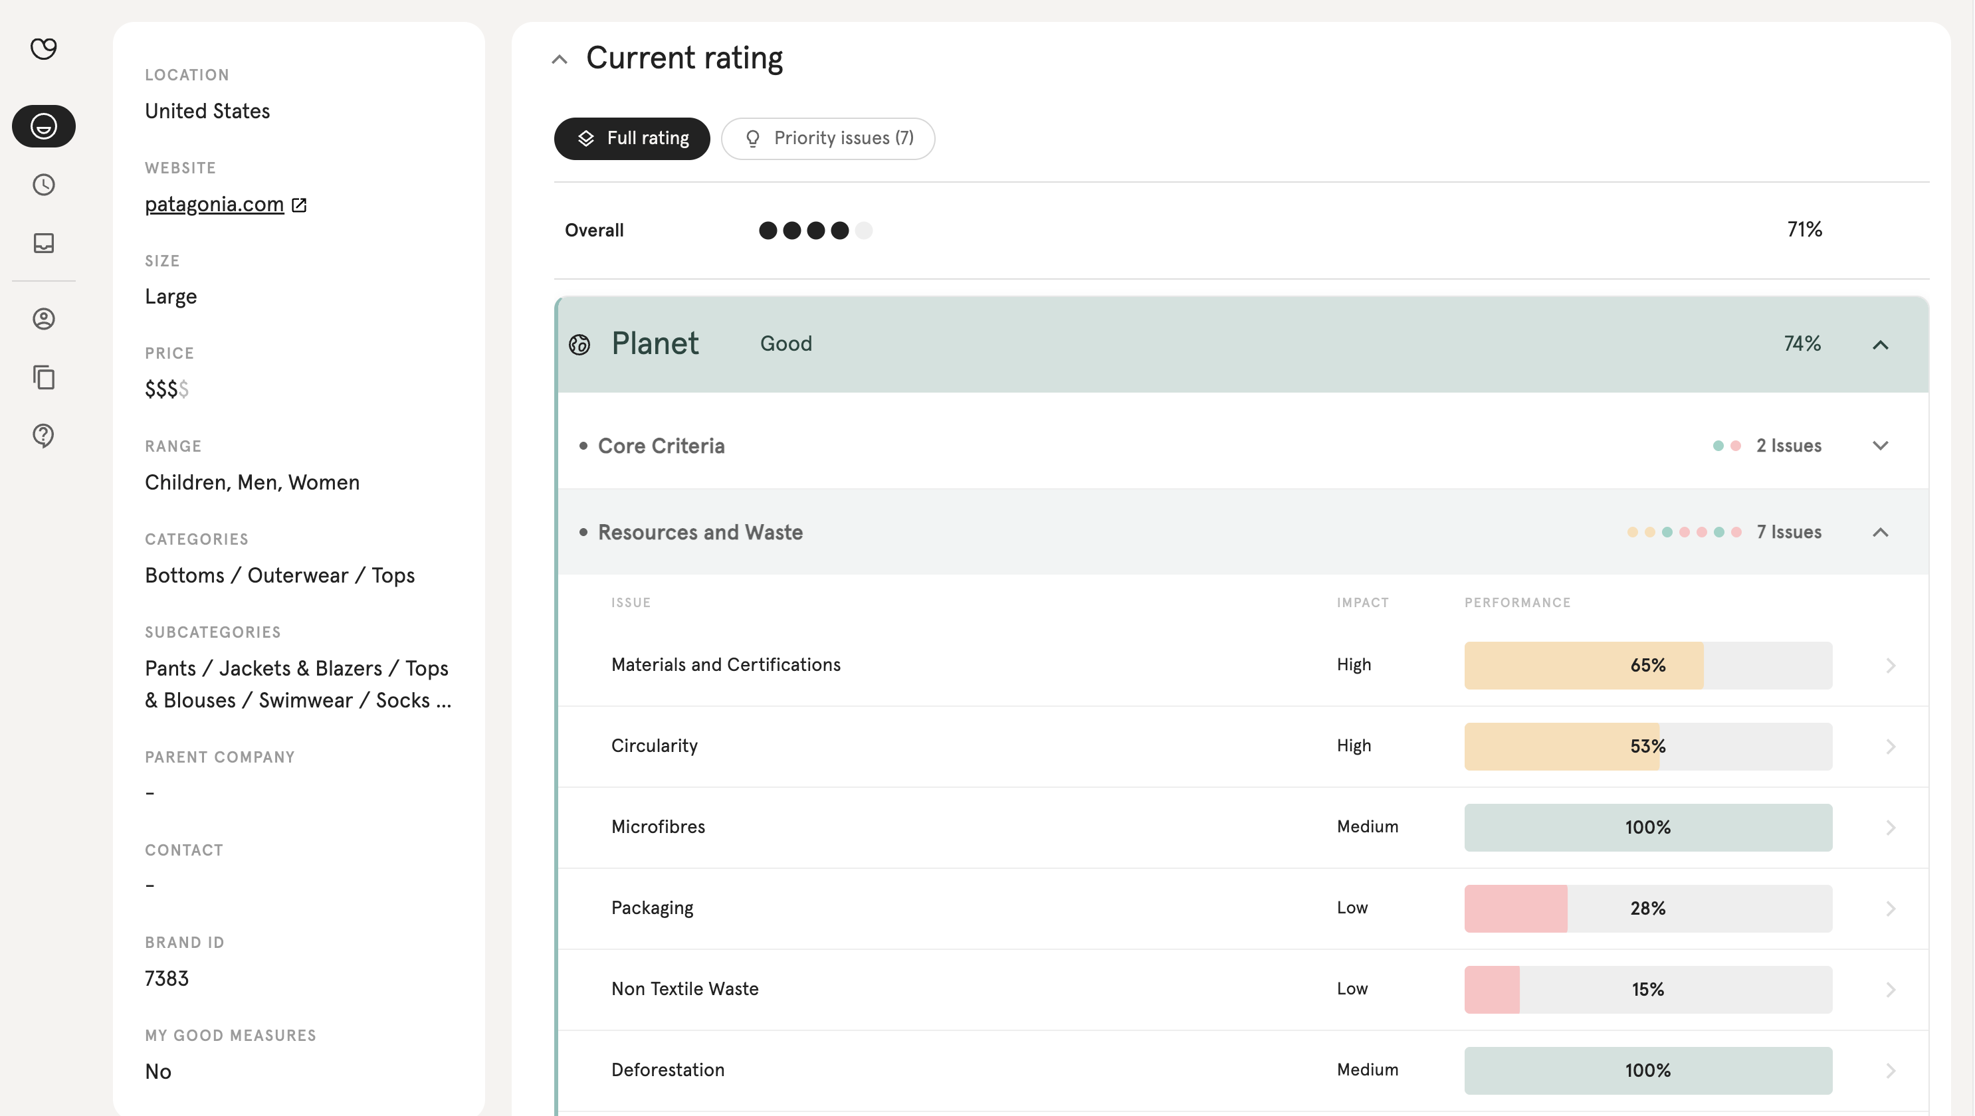Collapse the Resources and Waste row

(1881, 532)
